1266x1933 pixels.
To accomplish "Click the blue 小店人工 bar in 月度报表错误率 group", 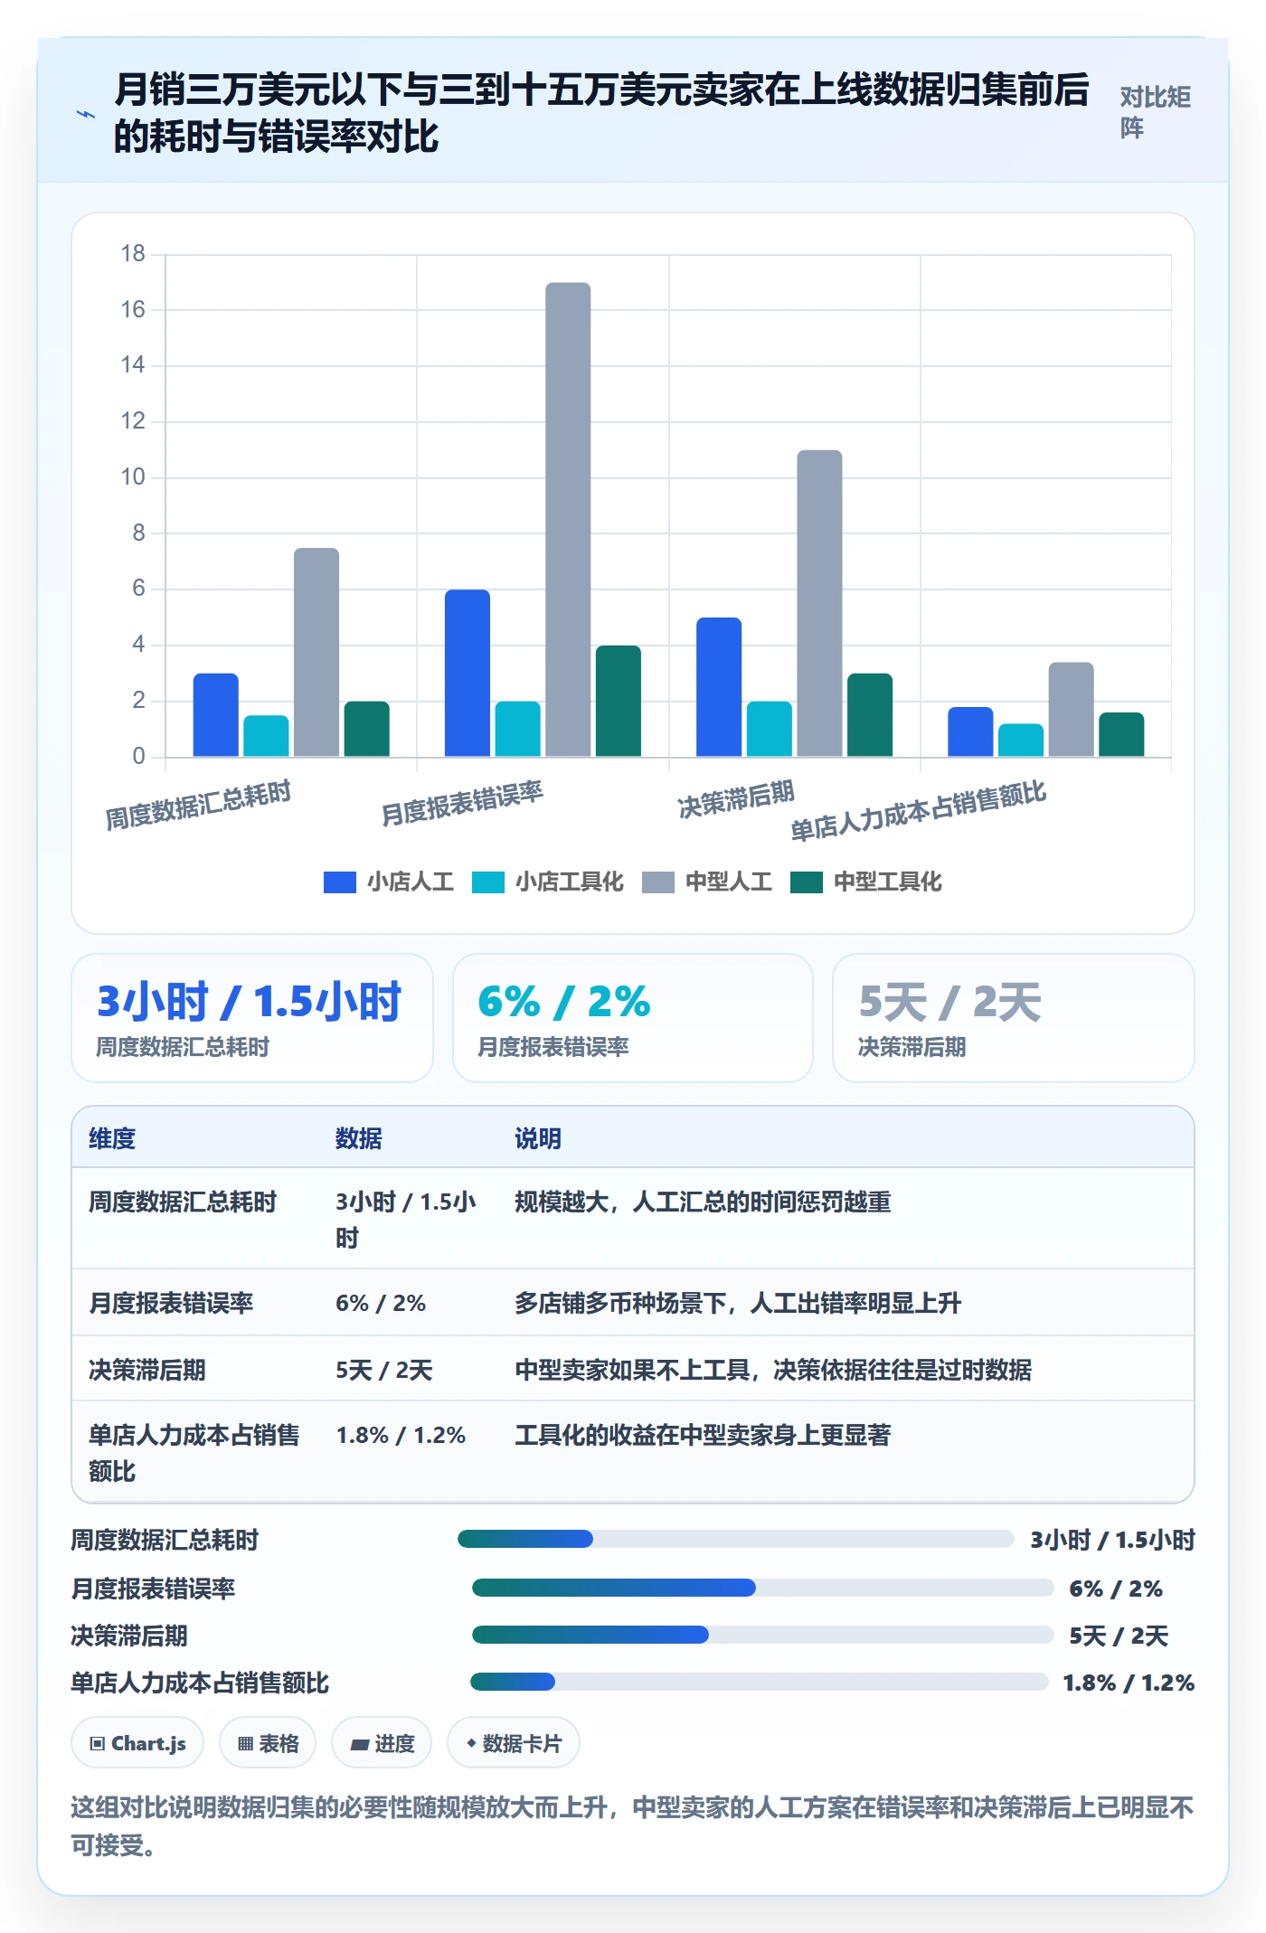I will click(x=468, y=674).
